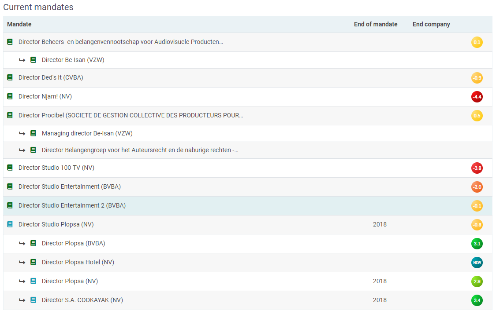Click the red -4.4 score badge

point(477,97)
